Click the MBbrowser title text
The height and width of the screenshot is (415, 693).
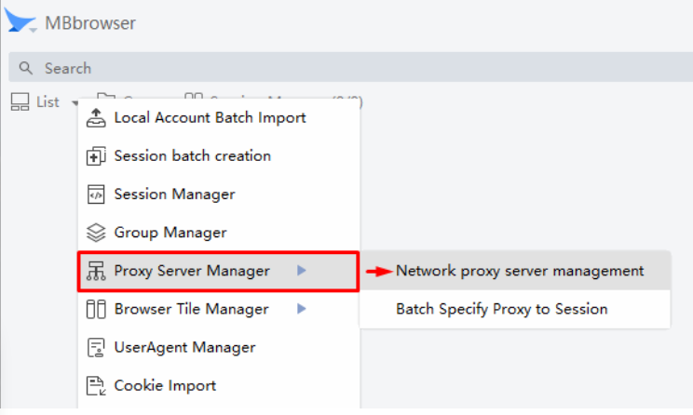(x=90, y=23)
